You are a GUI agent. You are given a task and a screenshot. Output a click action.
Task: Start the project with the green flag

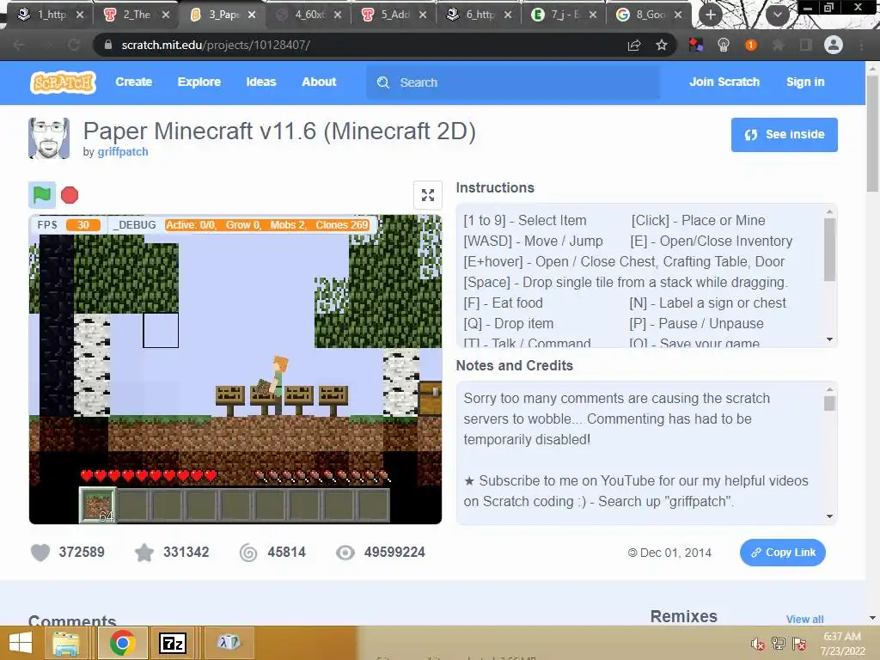[x=42, y=195]
